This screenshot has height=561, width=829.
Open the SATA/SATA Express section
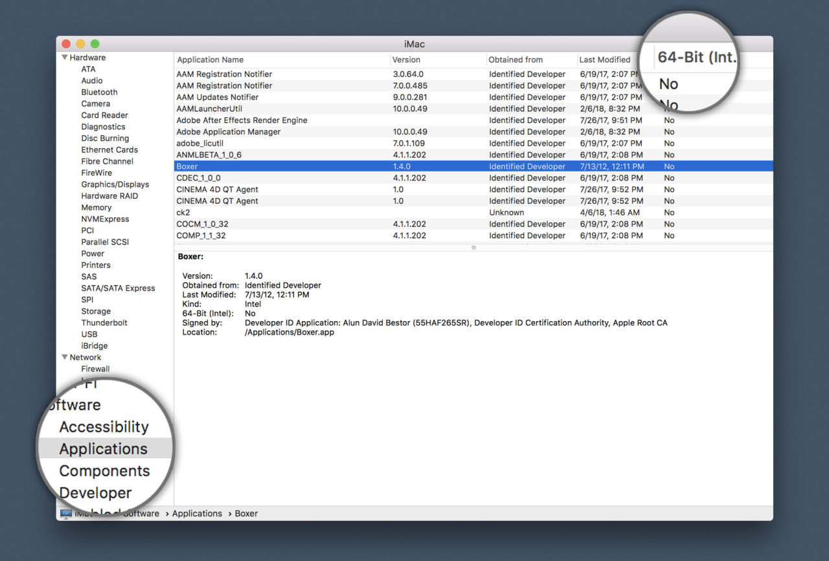point(118,289)
